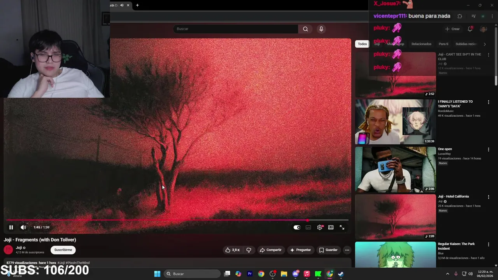498x280 pixels.
Task: Dislike the video with thumbs down
Action: tap(249, 250)
